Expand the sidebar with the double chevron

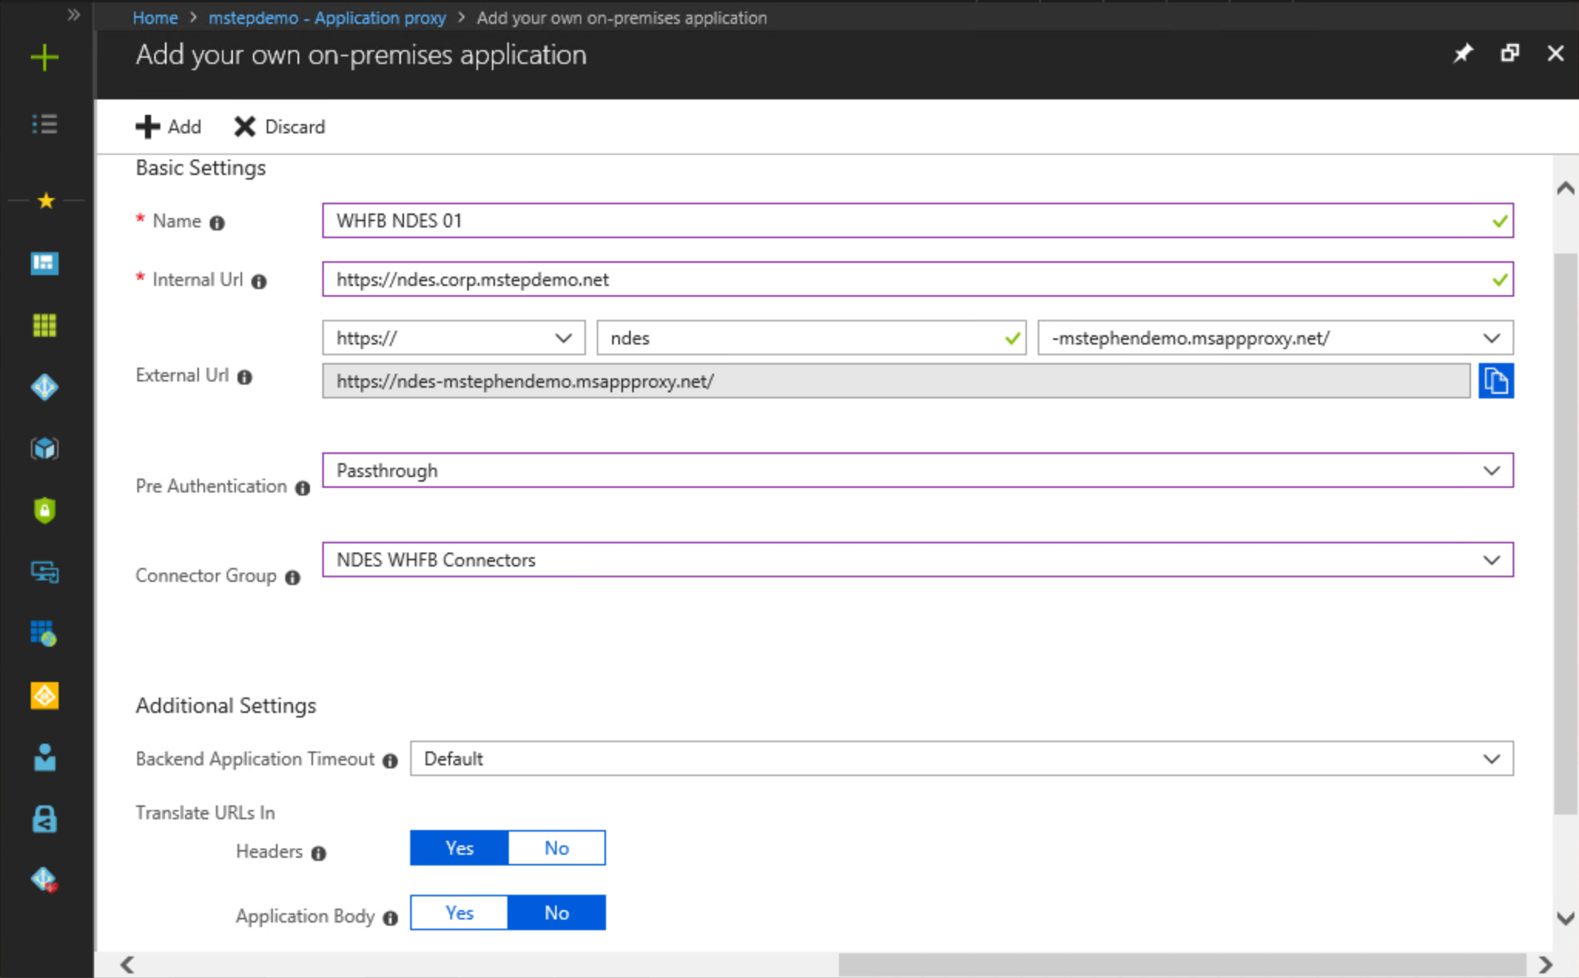point(73,15)
